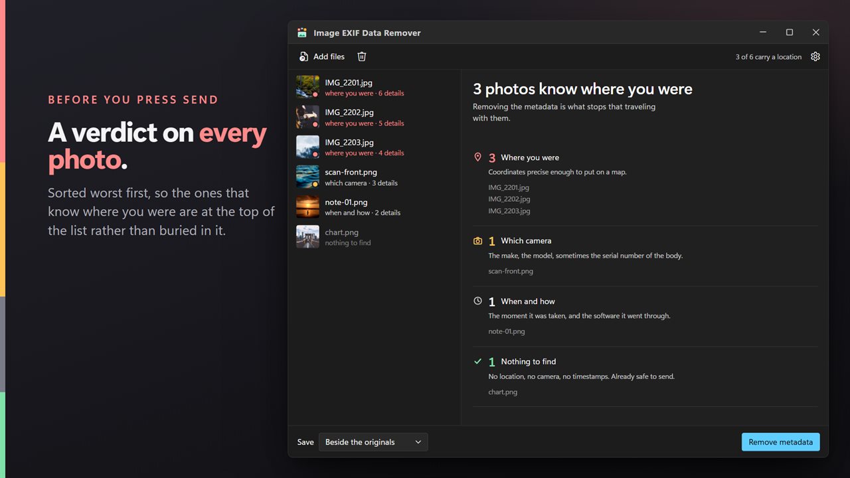Click scan-front.png under Which camera section
This screenshot has width=850, height=478.
click(511, 271)
